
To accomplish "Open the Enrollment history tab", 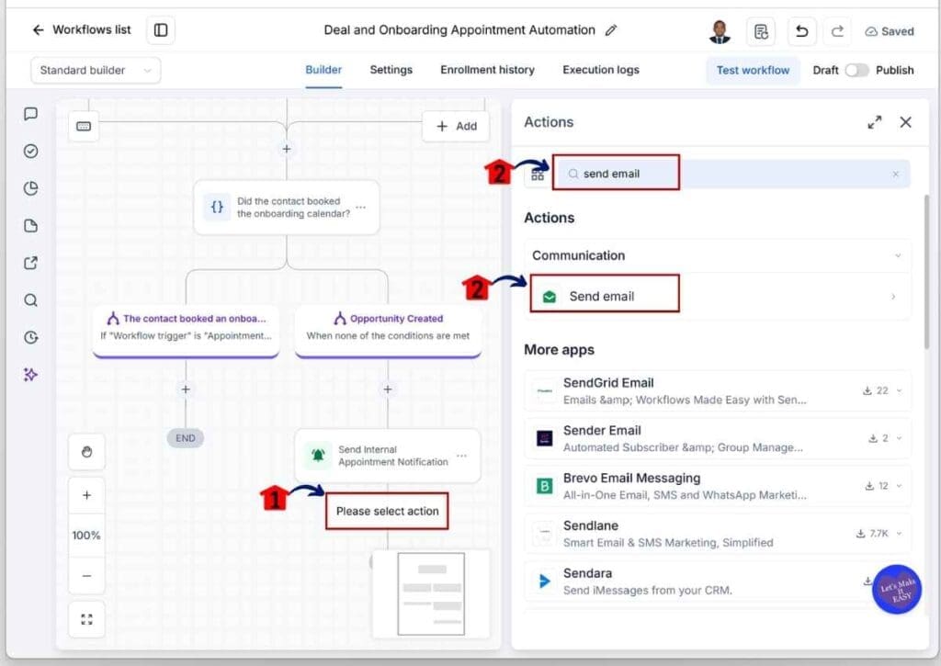I will click(487, 70).
